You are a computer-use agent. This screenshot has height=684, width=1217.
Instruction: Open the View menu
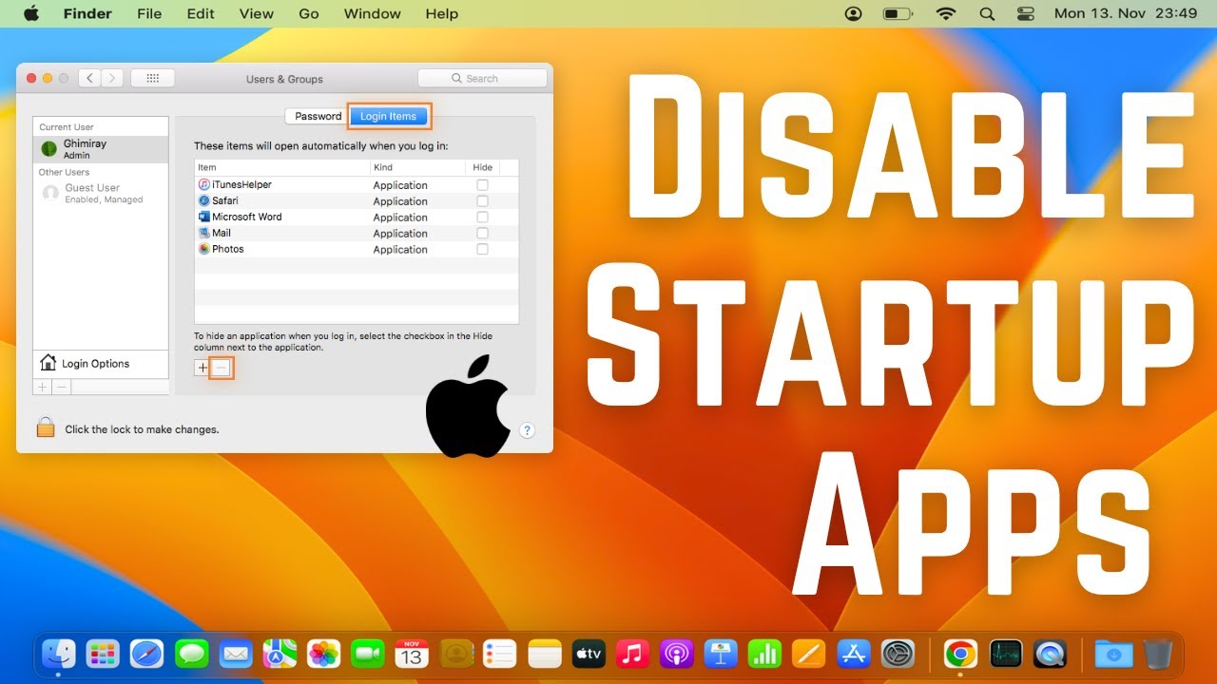[257, 13]
